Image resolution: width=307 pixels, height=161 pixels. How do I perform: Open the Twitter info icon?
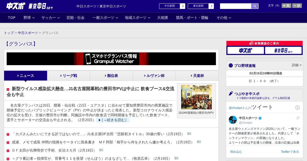[x=298, y=108]
